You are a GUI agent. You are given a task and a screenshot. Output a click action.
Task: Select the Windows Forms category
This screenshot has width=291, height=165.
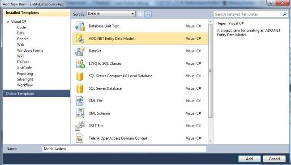point(30,50)
